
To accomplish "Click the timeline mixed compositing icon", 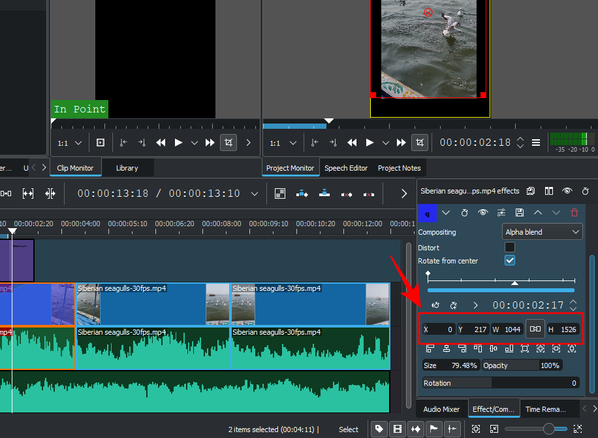I will click(280, 194).
